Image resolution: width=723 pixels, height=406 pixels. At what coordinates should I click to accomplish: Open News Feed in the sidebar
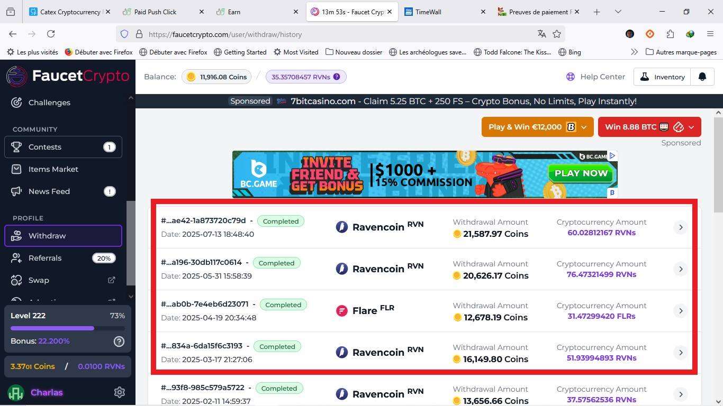64,191
